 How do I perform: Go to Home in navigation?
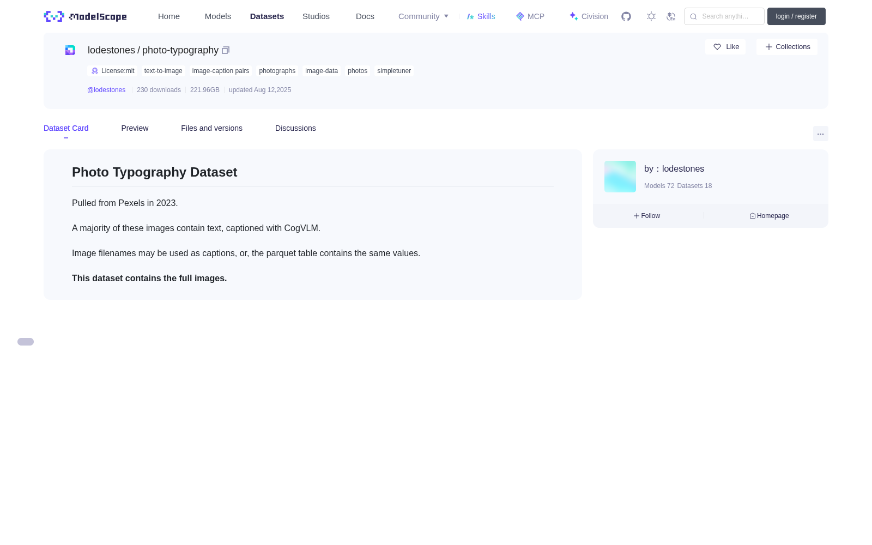tap(169, 16)
